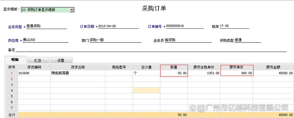Edit the 供应商 field 佛山300
Screen dimensions: 294x118
click(45, 40)
